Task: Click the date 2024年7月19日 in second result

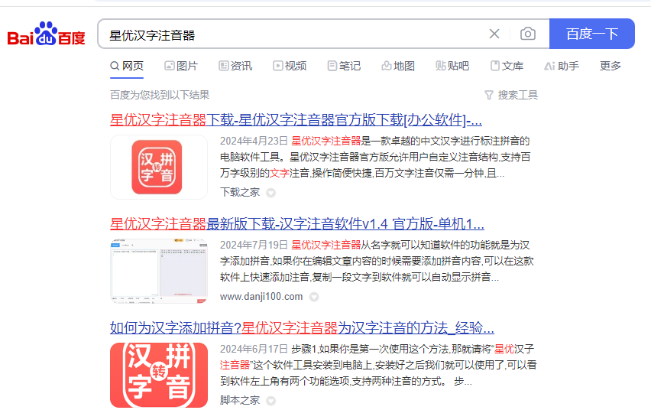Action: (254, 245)
